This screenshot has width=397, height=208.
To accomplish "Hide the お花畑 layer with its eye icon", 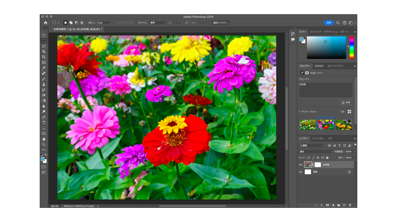I will (301, 165).
